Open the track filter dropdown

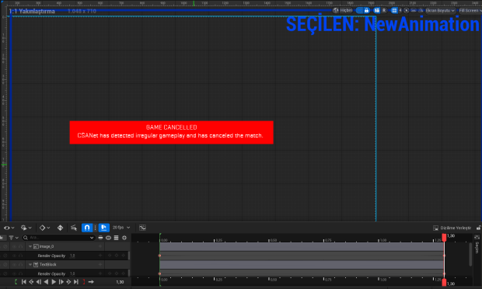pyautogui.click(x=13, y=238)
